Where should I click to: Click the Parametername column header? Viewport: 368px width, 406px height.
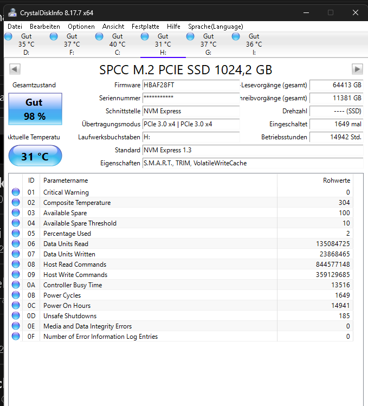coord(158,180)
